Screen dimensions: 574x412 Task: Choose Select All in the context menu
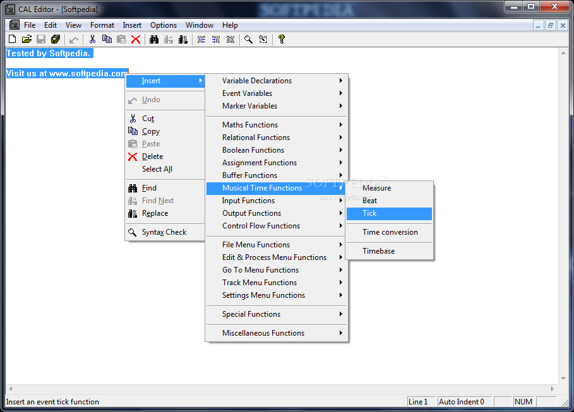click(x=165, y=169)
